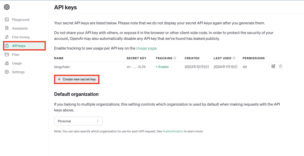Click the last used date 2024年1月15日

[x=226, y=67]
